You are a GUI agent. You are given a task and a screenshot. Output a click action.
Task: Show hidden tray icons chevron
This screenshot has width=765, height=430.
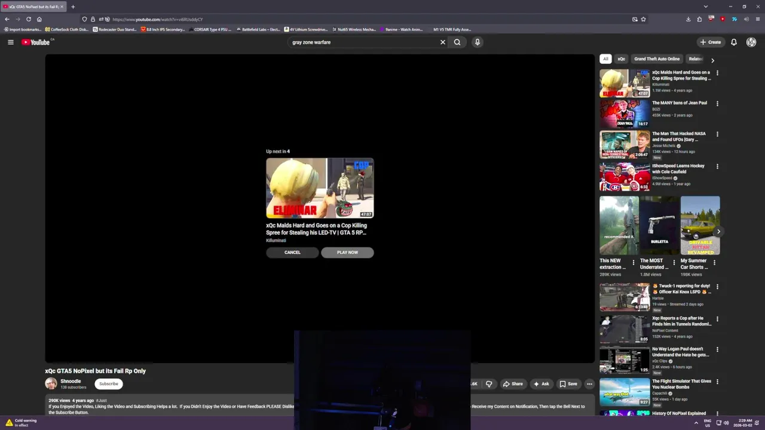tap(696, 422)
